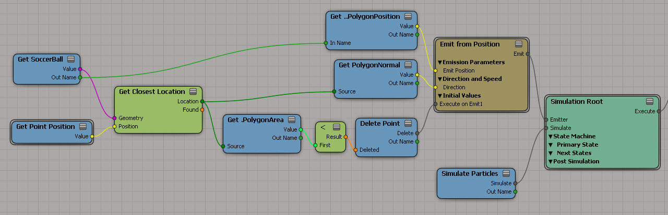Click the Get PolygonNormal node's collapse icon

[408, 65]
